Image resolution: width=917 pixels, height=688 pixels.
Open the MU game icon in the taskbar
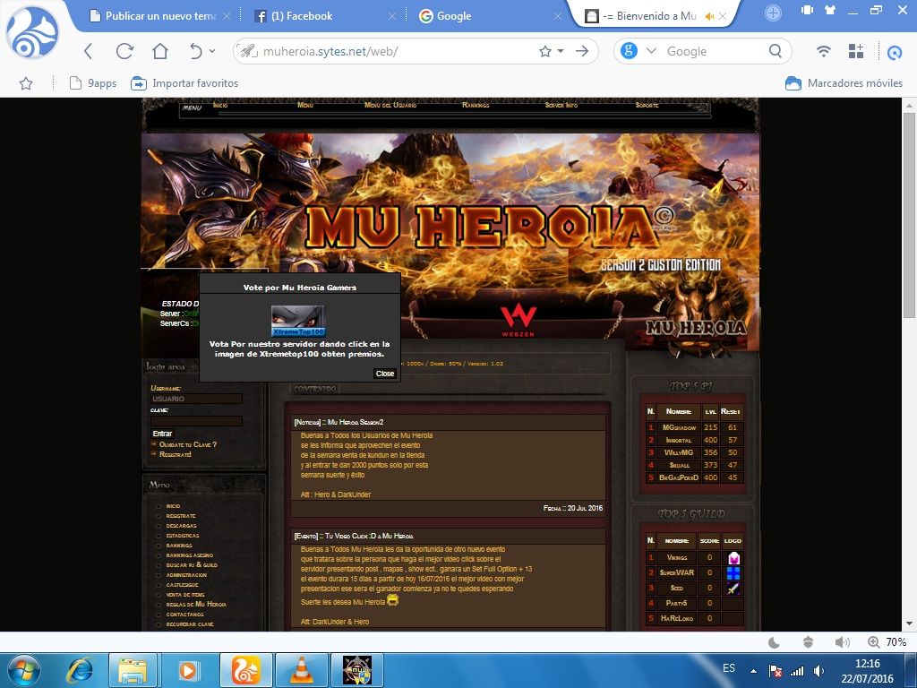356,670
